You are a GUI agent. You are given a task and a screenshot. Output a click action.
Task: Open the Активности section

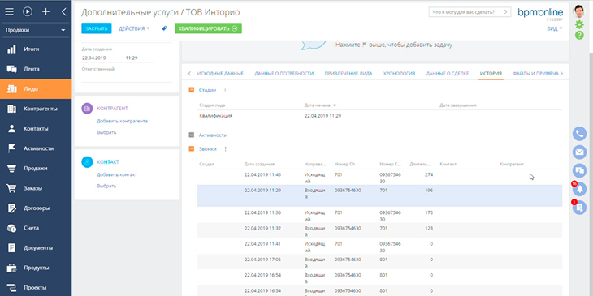36,148
